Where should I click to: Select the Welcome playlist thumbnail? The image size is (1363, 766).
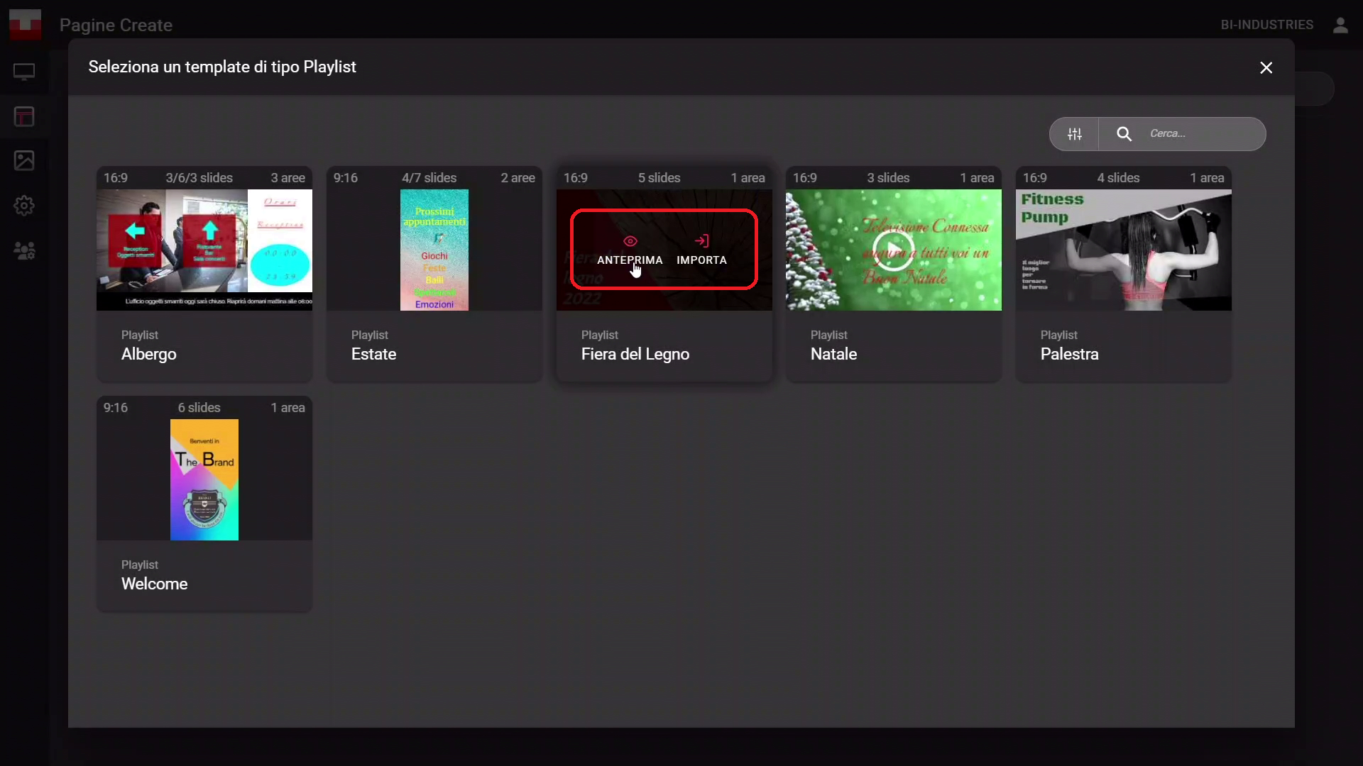click(x=204, y=479)
